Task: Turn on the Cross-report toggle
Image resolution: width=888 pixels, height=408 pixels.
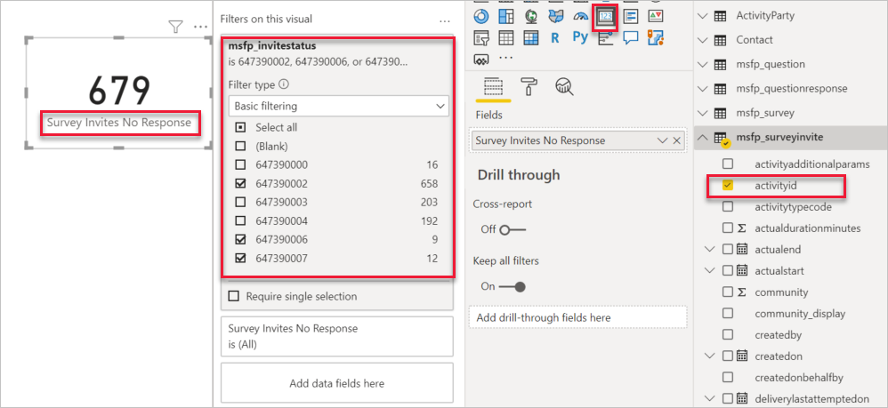Action: point(513,229)
